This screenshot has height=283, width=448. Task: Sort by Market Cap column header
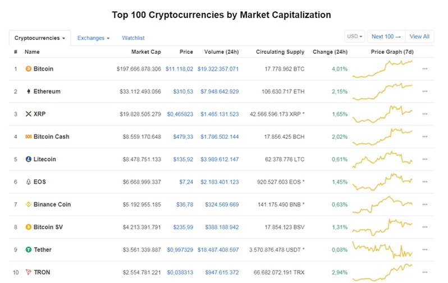coord(146,52)
